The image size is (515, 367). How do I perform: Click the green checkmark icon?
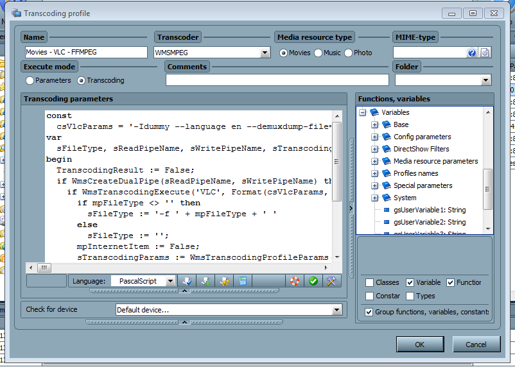[313, 281]
